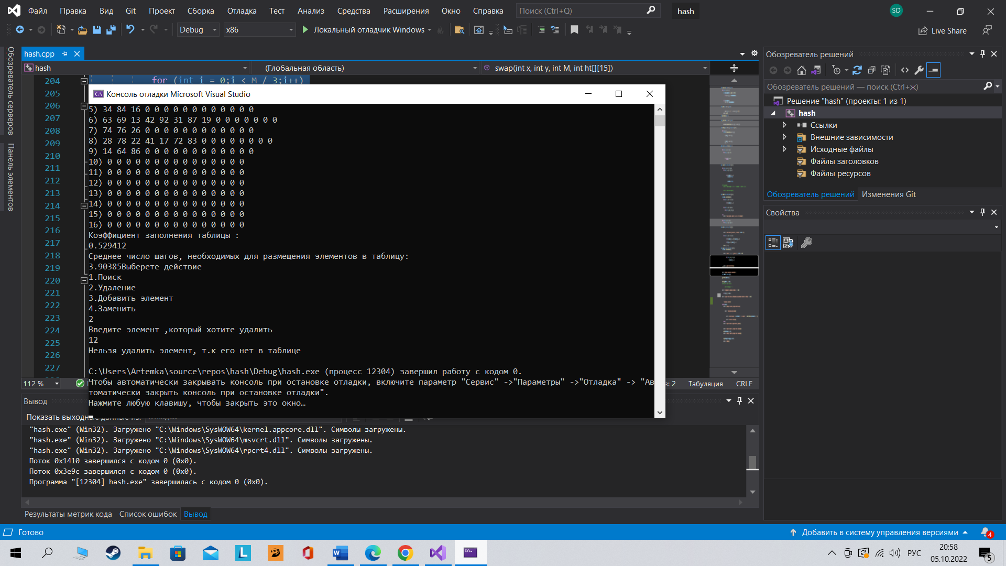Click the Save All icon in toolbar

[111, 30]
